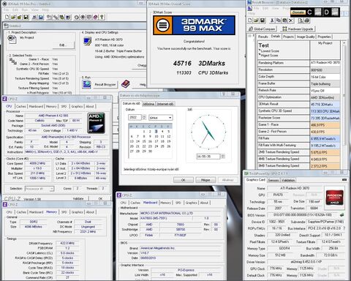The width and height of the screenshot is (351, 281).
Task: Click the year spinner arrows in date dialog
Action: coord(144,117)
